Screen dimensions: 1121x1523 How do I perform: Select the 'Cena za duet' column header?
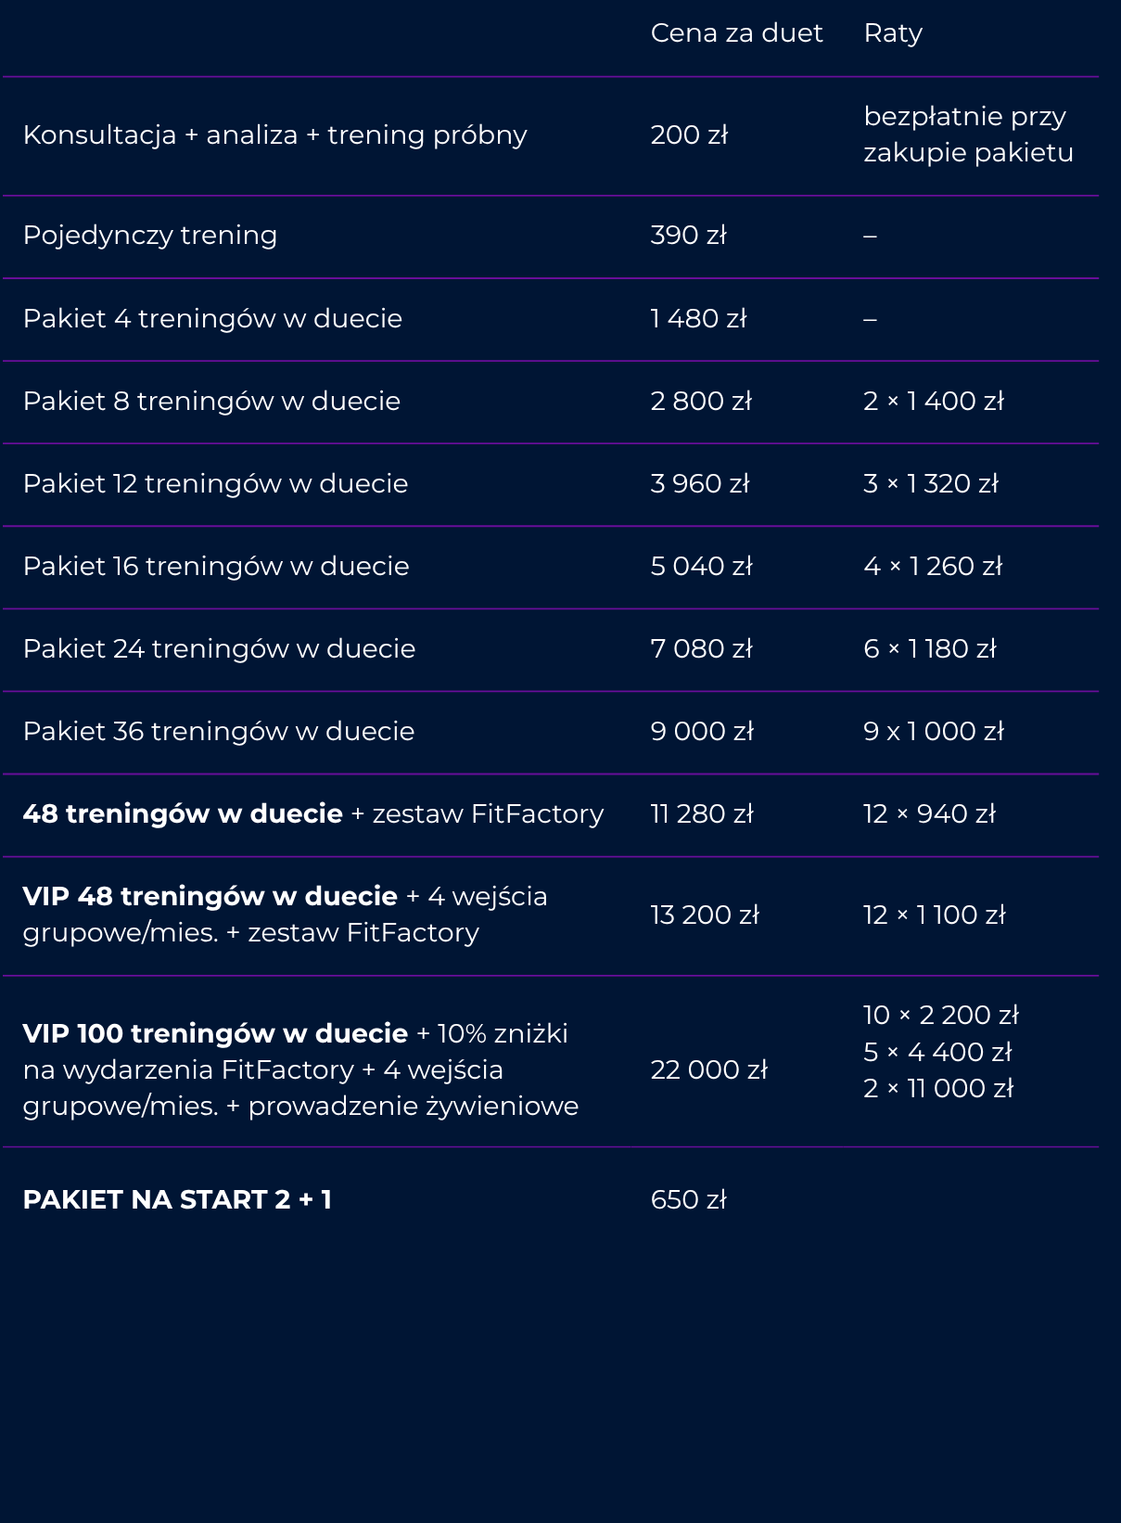click(736, 33)
